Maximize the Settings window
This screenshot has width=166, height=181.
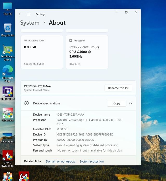[126, 12]
